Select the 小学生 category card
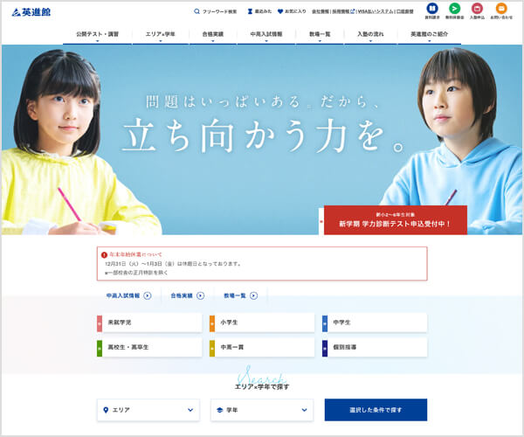 click(x=262, y=323)
